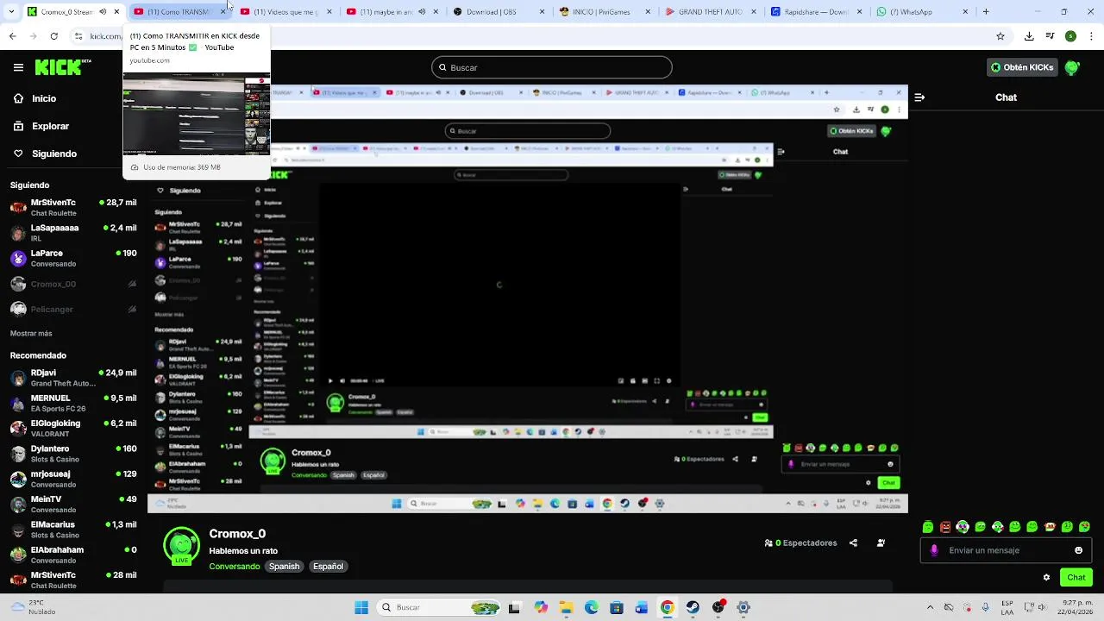Open Microsoft Edge from the taskbar
1104x621 pixels.
coord(592,607)
